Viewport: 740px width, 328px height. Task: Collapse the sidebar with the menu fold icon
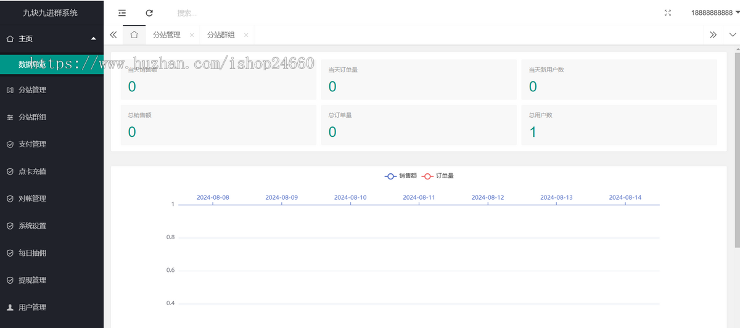click(122, 13)
